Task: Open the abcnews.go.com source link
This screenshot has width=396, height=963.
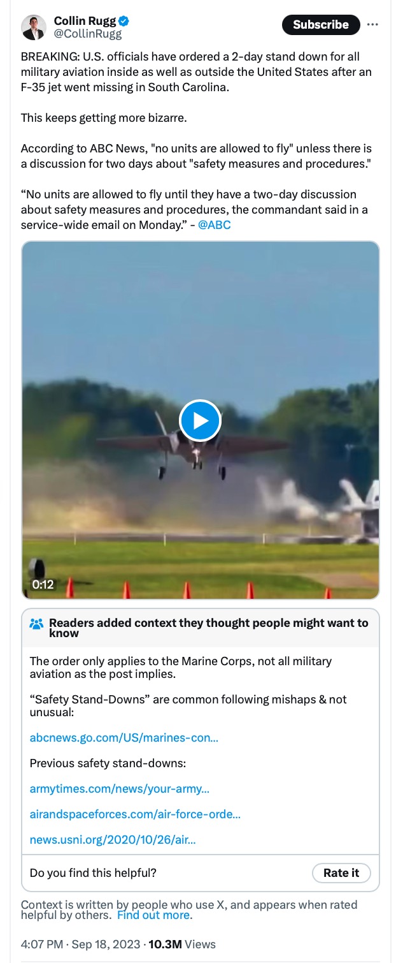Action: [x=124, y=738]
